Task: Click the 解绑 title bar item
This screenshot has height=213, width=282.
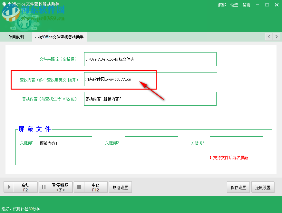Action: point(222,5)
